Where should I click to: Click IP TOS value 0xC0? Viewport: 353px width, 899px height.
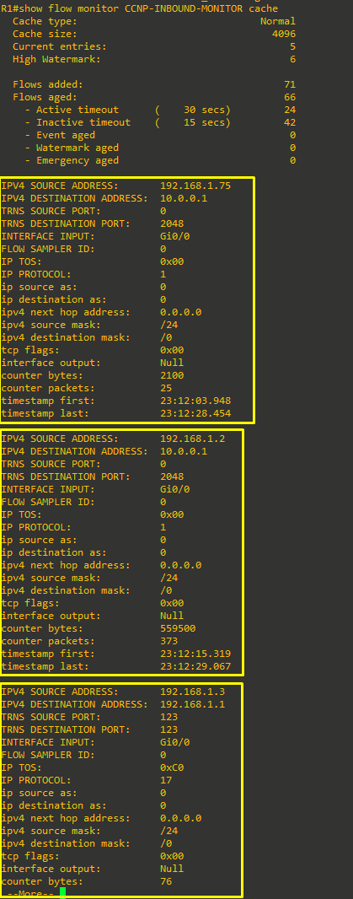[172, 767]
